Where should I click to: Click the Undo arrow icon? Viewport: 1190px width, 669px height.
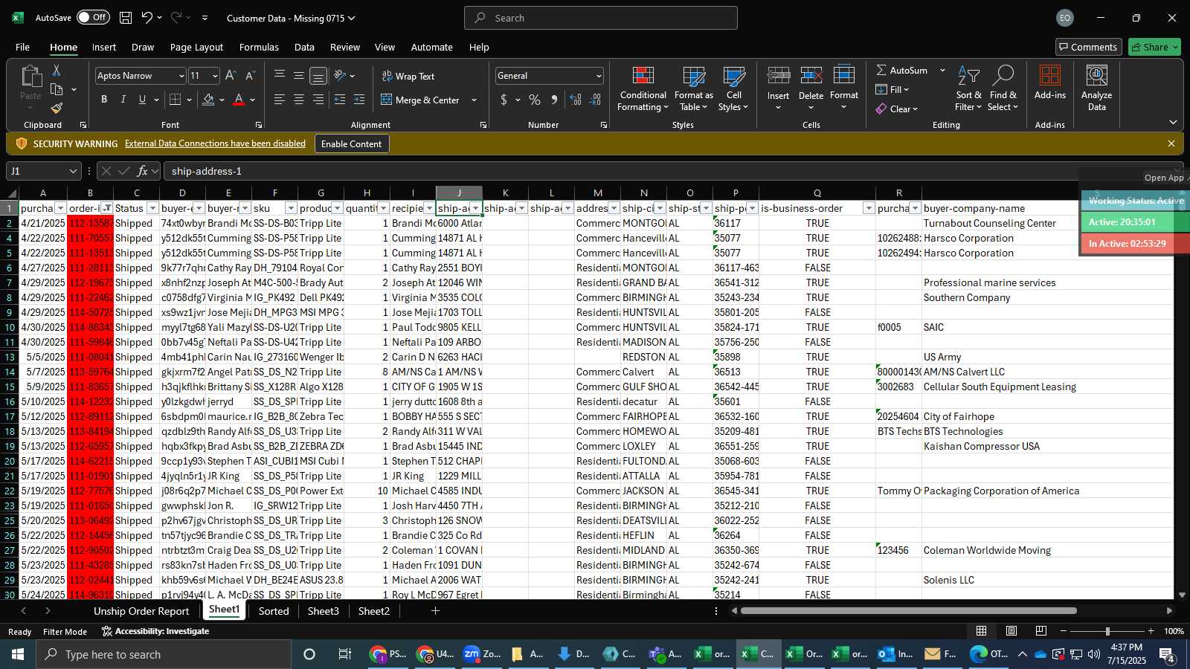tap(147, 18)
